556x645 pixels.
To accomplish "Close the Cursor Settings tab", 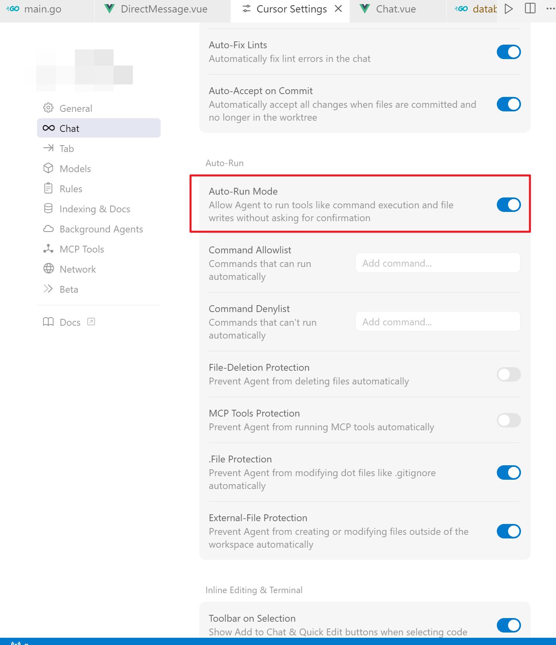I will click(339, 8).
